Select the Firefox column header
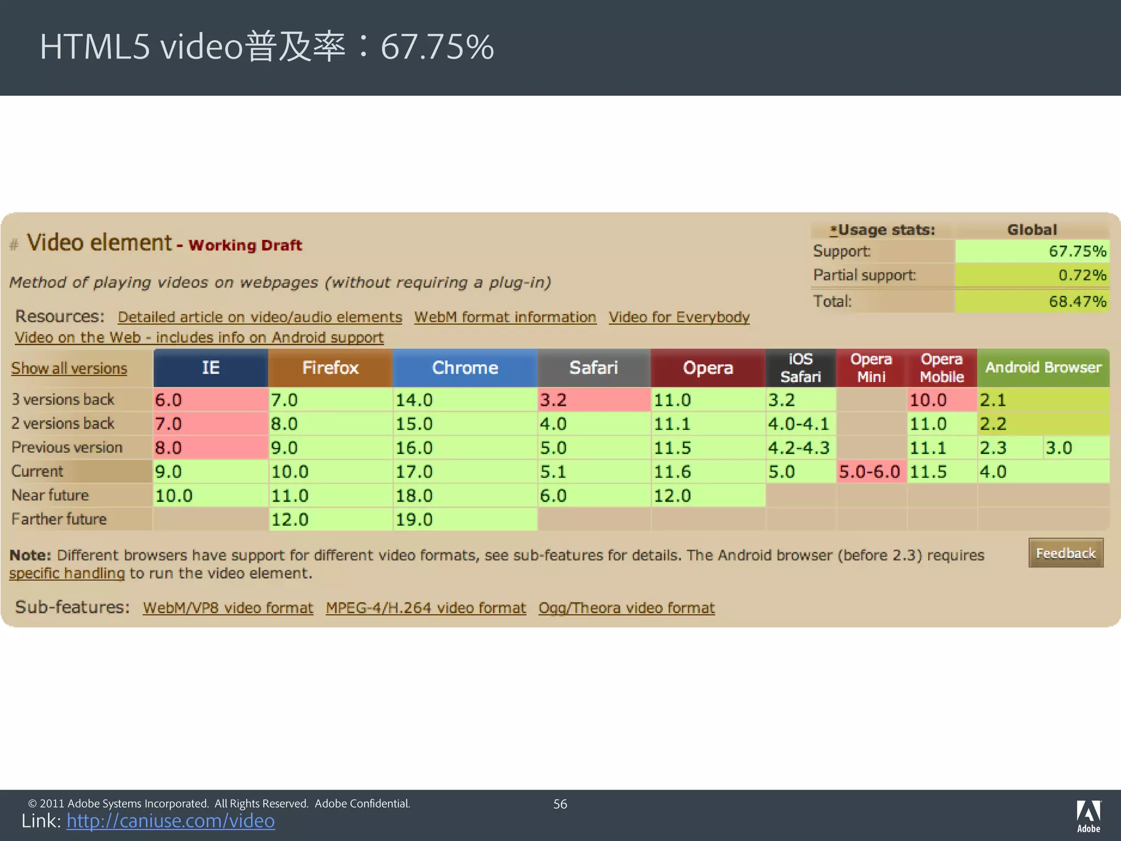Viewport: 1121px width, 841px height. pos(331,368)
